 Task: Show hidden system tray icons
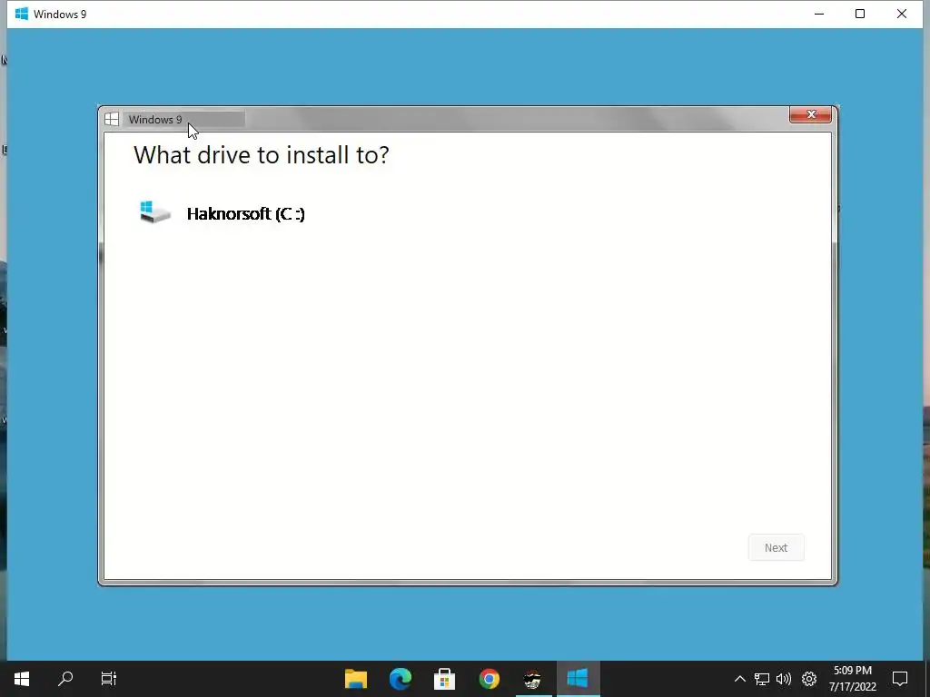click(x=739, y=679)
